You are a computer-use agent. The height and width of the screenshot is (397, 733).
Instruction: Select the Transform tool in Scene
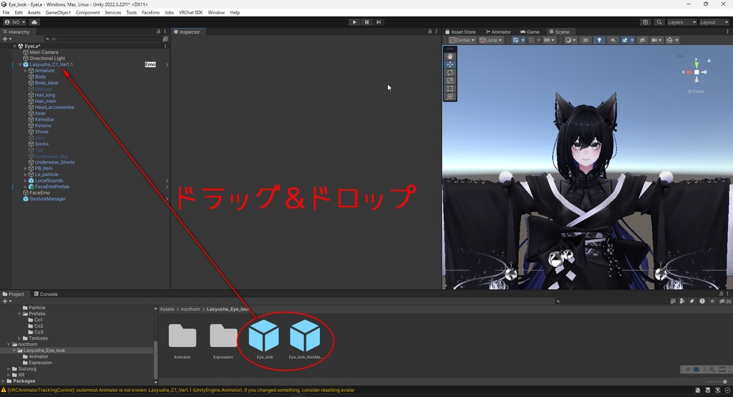tap(450, 97)
